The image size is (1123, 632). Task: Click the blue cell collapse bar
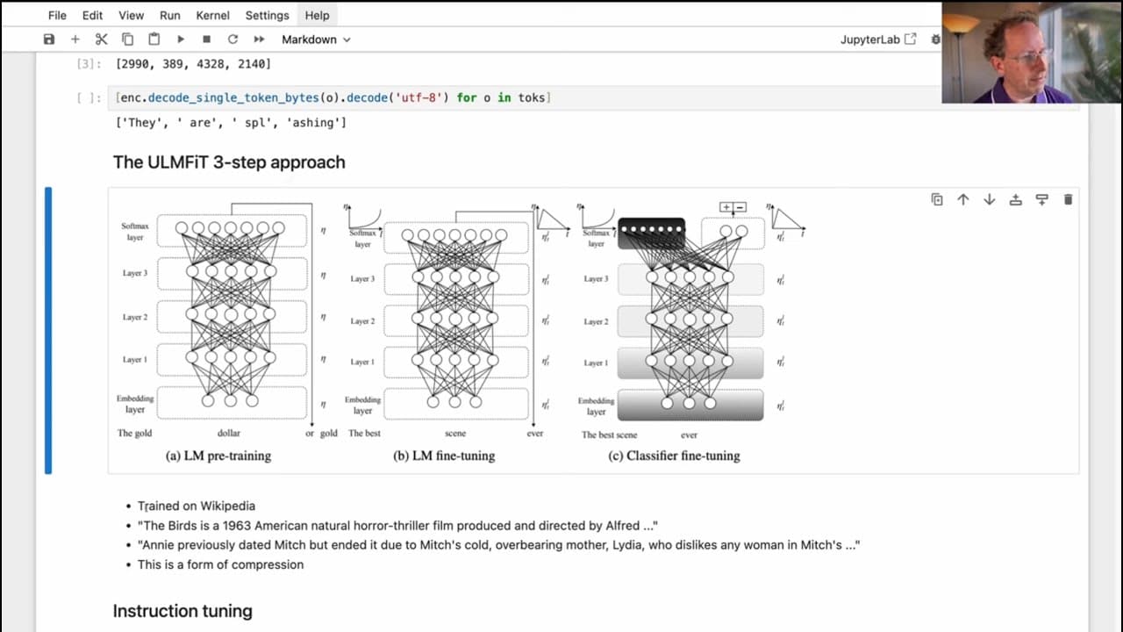tap(48, 330)
